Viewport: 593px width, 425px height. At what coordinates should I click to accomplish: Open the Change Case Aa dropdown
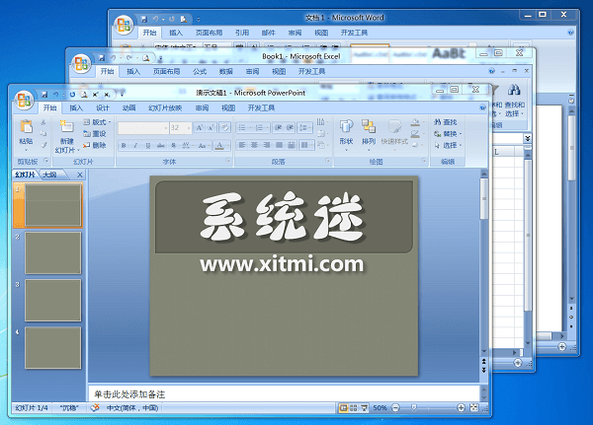pos(203,145)
